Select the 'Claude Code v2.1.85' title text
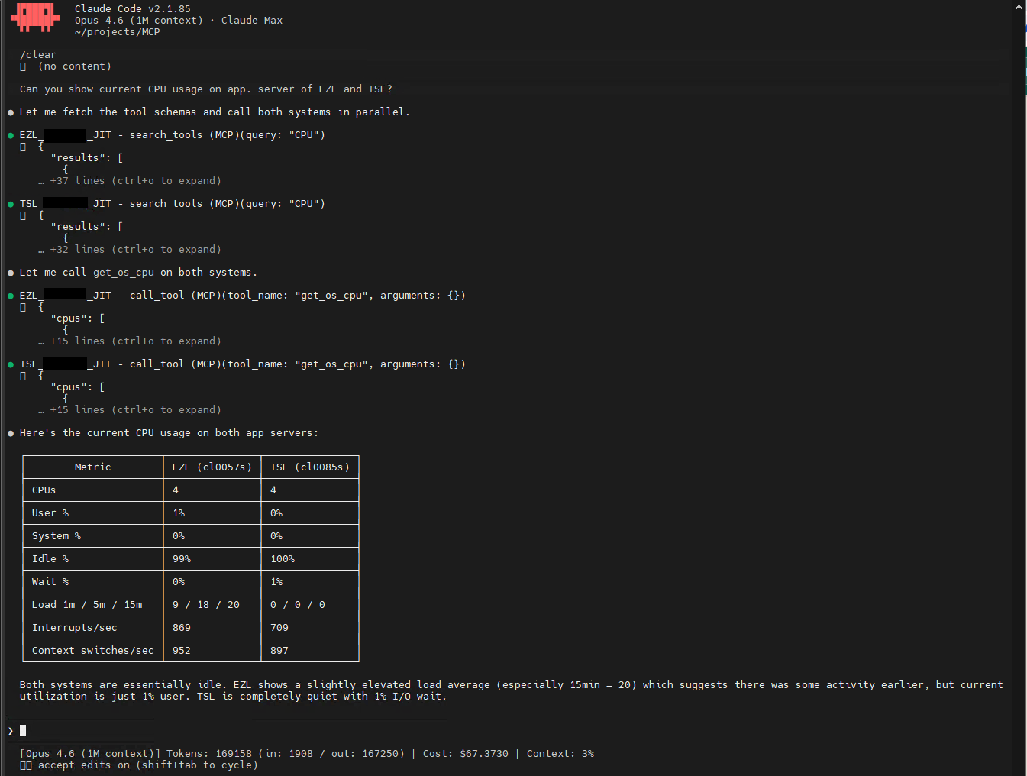1027x776 pixels. pos(133,9)
